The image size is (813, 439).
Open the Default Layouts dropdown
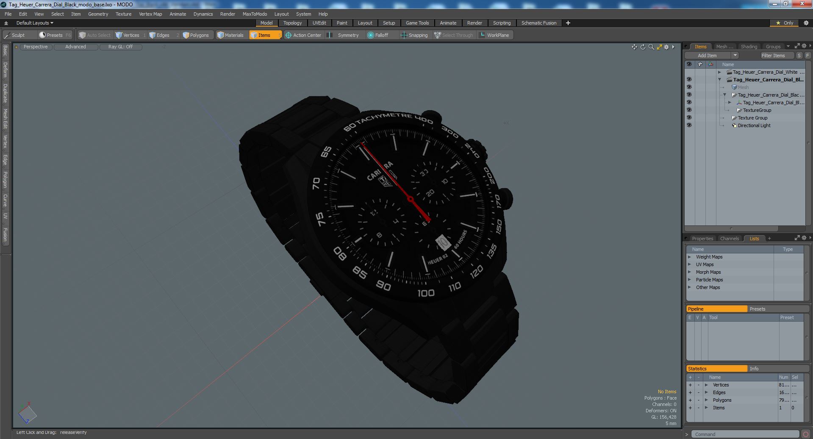[x=35, y=23]
